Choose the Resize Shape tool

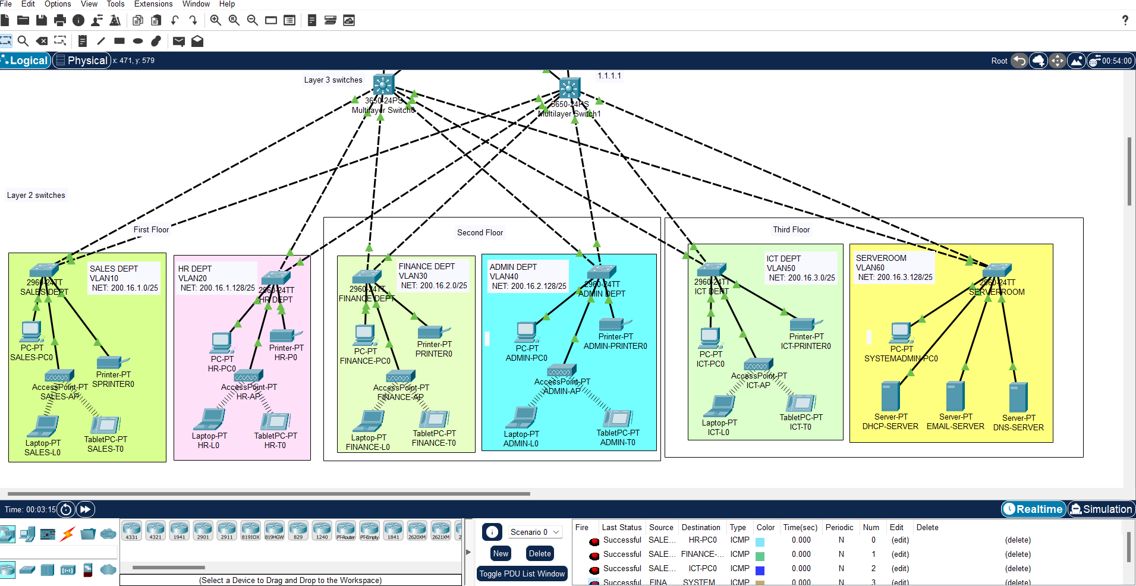60,40
